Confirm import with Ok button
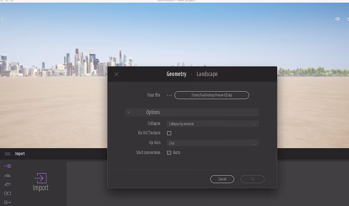Image resolution: width=349 pixels, height=206 pixels. point(252,179)
